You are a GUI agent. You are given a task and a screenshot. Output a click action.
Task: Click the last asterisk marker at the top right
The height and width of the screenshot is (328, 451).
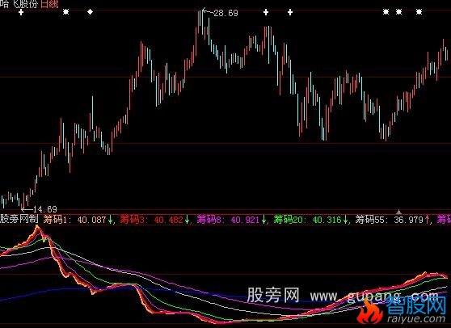[419, 12]
